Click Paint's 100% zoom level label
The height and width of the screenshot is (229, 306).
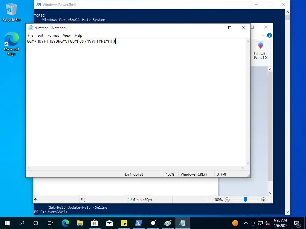(x=218, y=199)
